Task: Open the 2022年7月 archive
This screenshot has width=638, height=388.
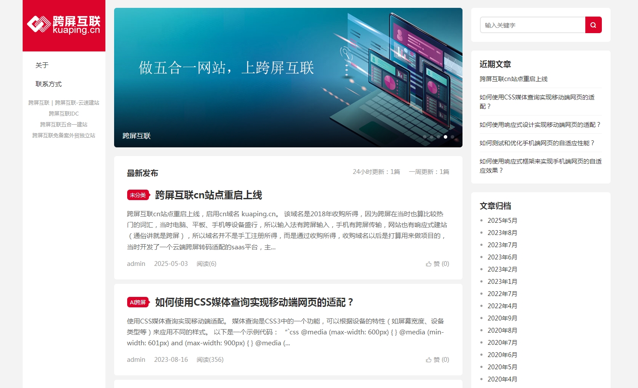Action: click(x=502, y=294)
